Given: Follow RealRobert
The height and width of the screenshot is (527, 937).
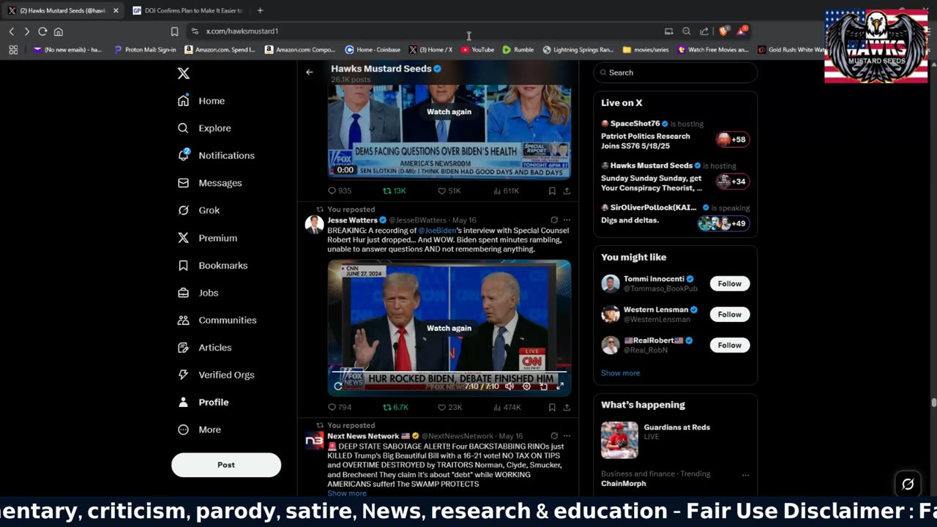Looking at the screenshot, I should 729,345.
